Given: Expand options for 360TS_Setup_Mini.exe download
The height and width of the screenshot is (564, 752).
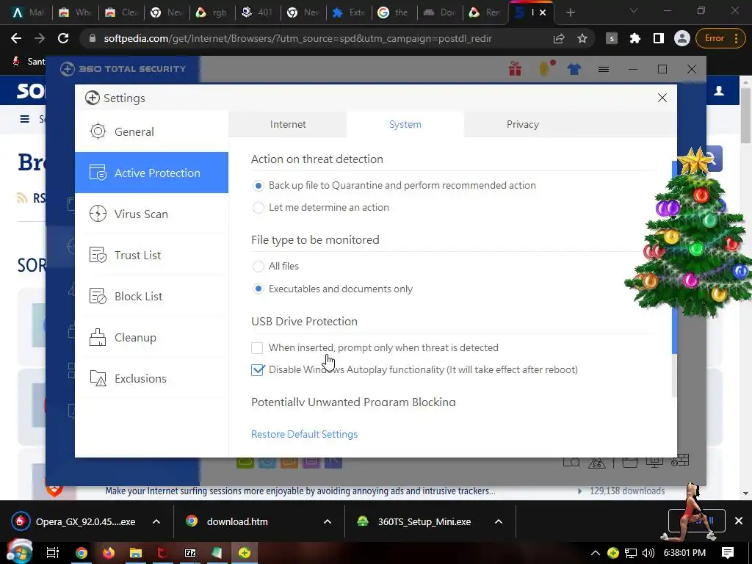Looking at the screenshot, I should [x=499, y=522].
